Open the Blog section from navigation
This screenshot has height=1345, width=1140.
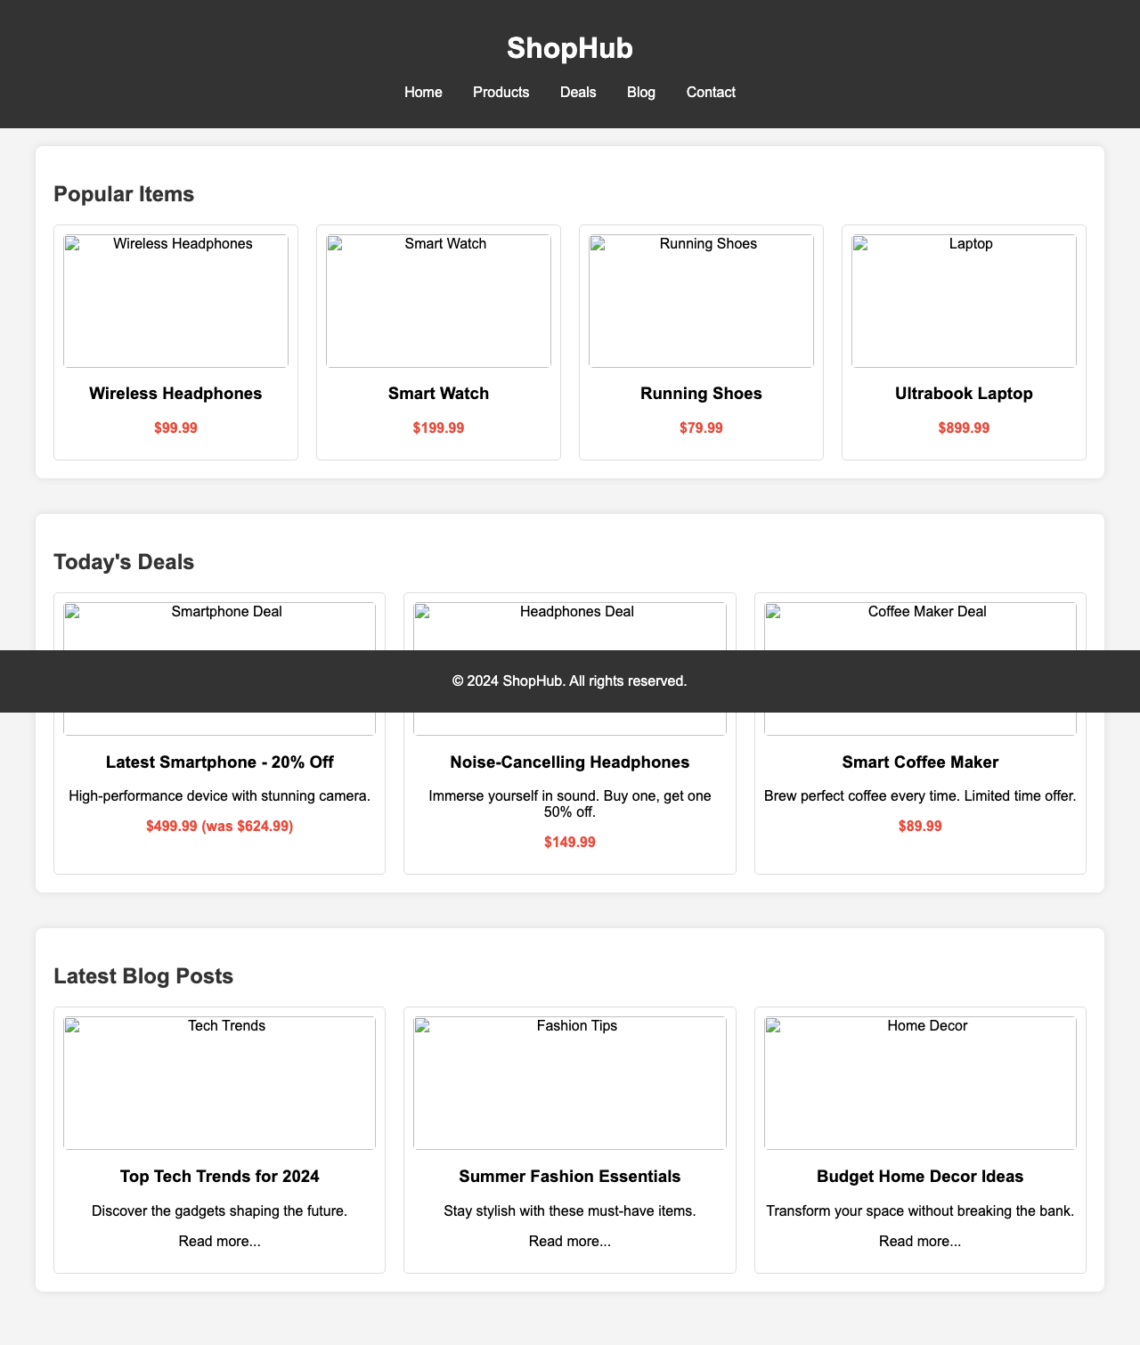639,92
